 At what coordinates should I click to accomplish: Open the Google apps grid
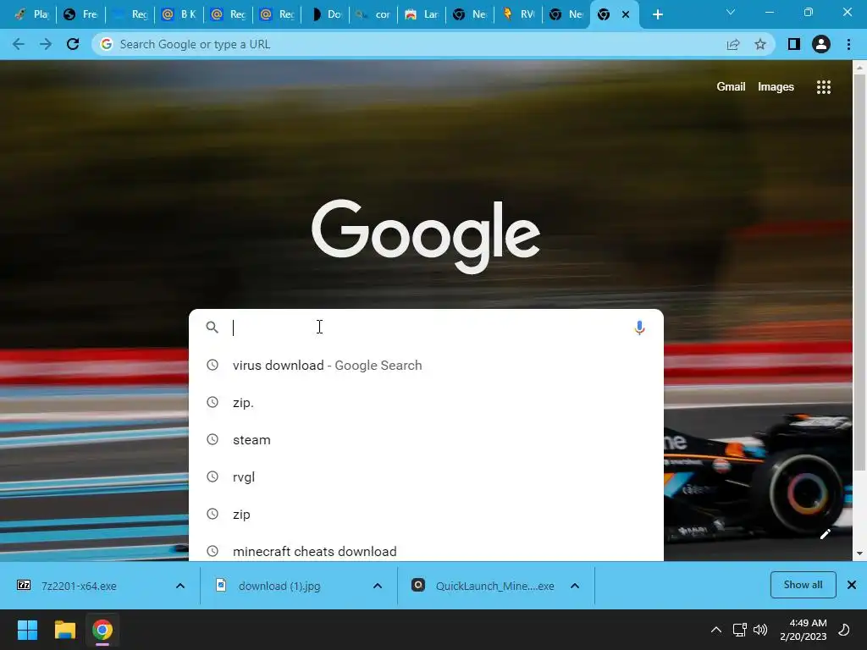pos(824,87)
